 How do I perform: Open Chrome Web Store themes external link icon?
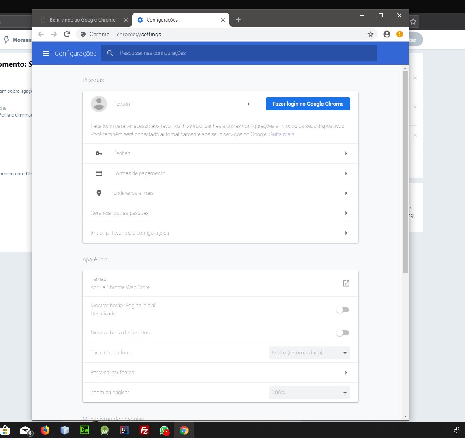346,283
